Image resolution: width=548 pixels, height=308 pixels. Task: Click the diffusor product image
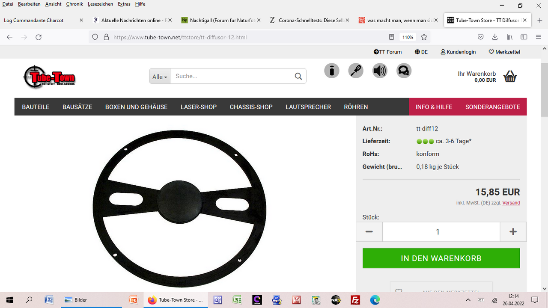click(x=179, y=208)
